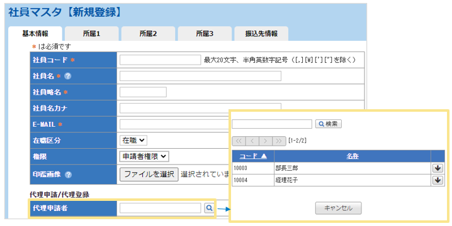Screen dimensions: 452x226
Task: Switch to the 所属2 tab
Action: (x=148, y=34)
